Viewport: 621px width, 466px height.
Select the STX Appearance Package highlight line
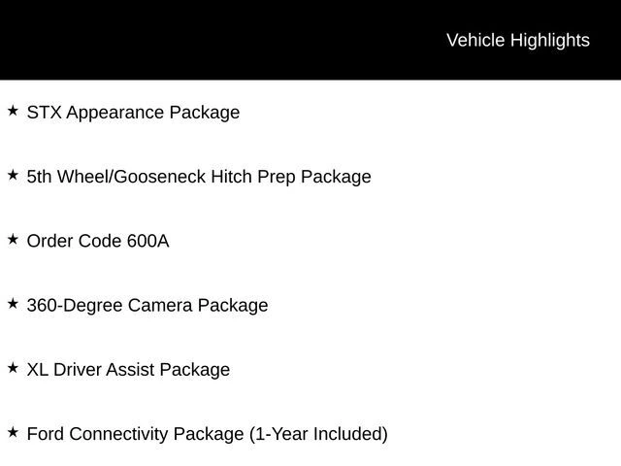point(133,113)
